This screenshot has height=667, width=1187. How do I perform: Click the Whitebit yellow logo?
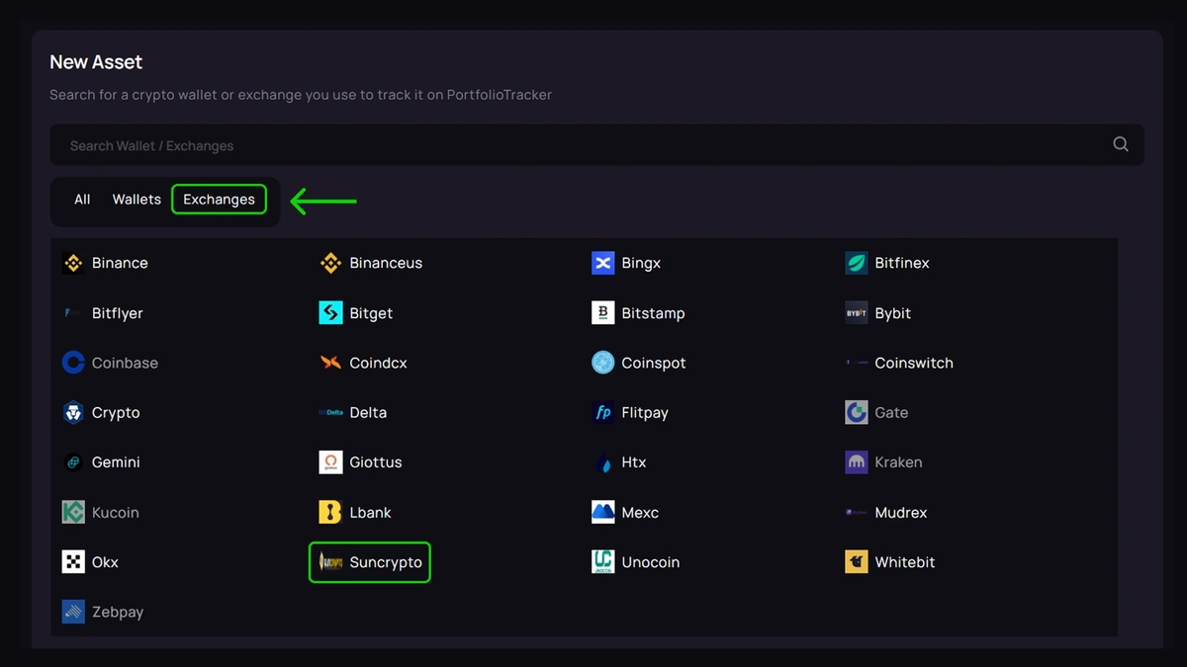[857, 562]
